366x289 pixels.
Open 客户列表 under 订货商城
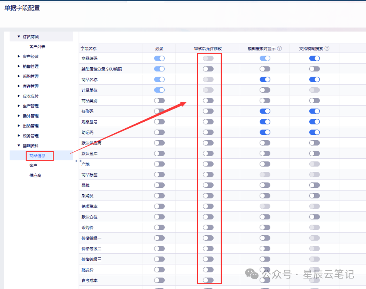coord(37,46)
